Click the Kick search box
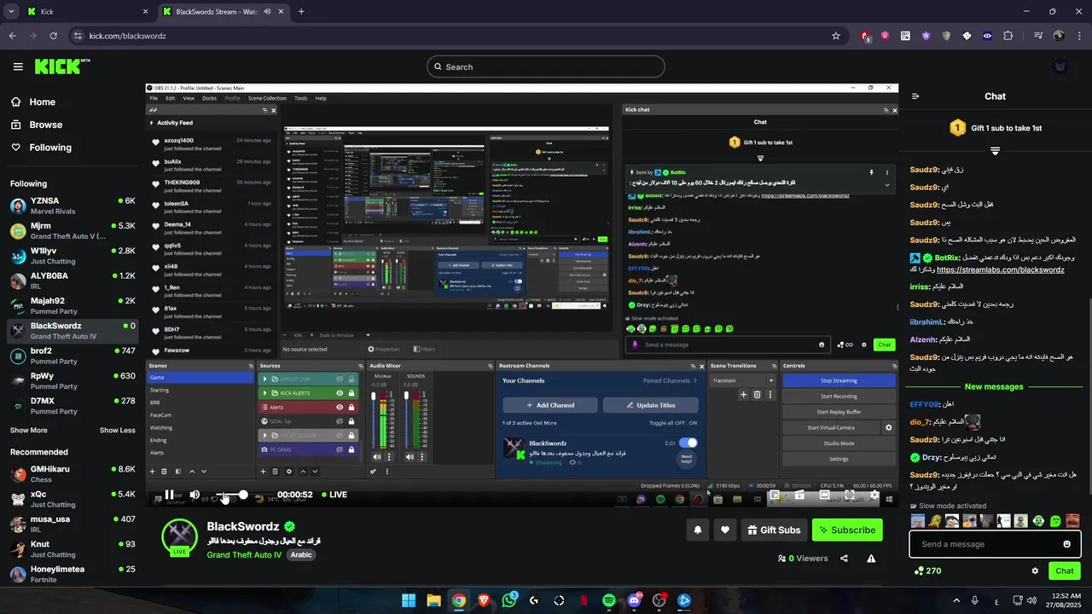Viewport: 1092px width, 614px height. click(x=546, y=67)
